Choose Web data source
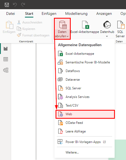This screenshot has height=160, width=126. (85, 114)
